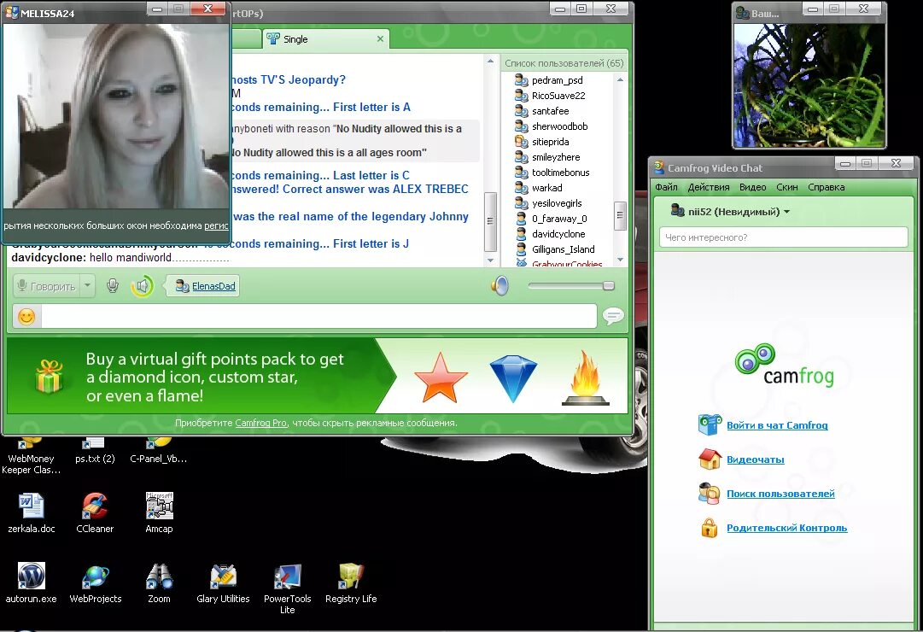Image resolution: width=923 pixels, height=632 pixels.
Task: Open Поиск пользователей link
Action: click(x=780, y=494)
